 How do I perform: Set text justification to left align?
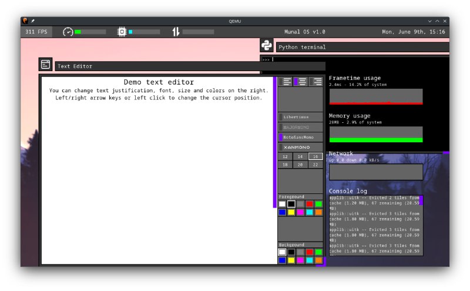[x=286, y=82]
